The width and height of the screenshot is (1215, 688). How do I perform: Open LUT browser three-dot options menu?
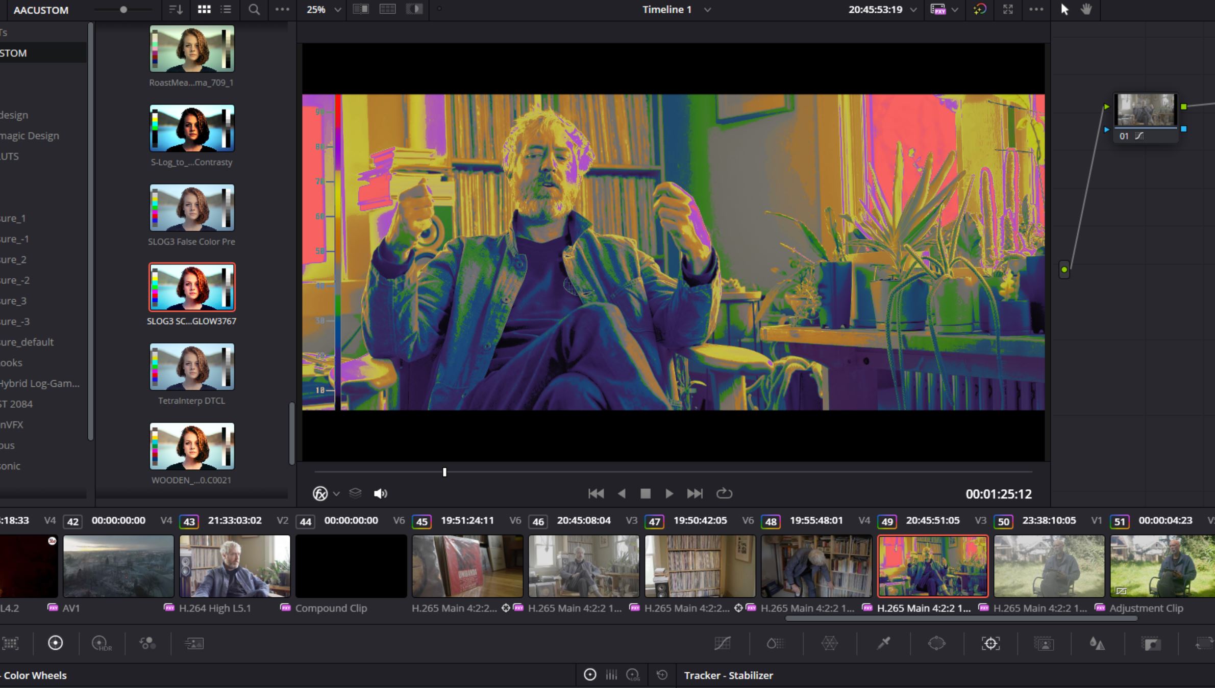(282, 10)
